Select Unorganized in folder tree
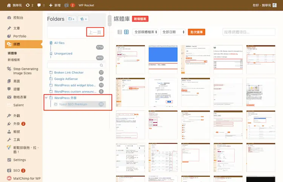 tap(63, 54)
